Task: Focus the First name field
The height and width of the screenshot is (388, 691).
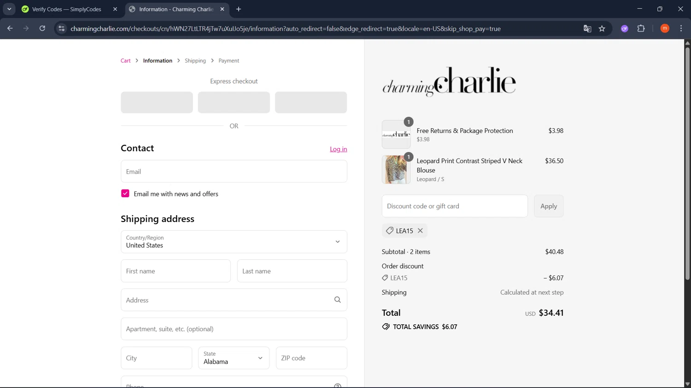Action: (x=176, y=271)
